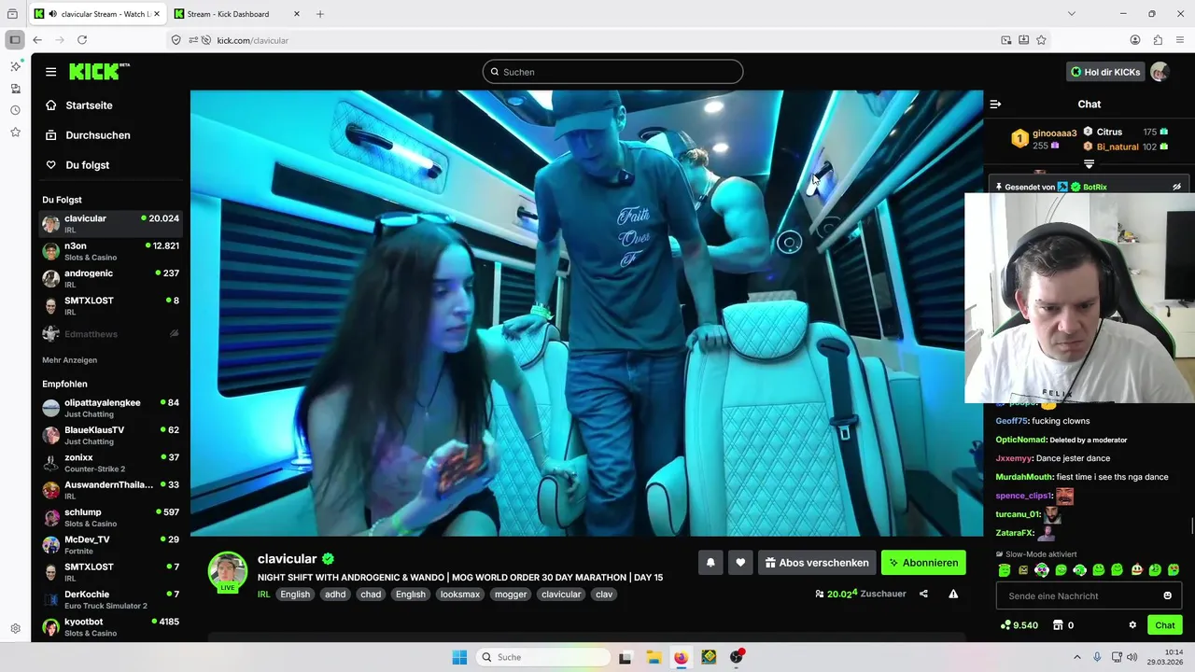
Task: Open the user profile avatar menu
Action: [x=1160, y=72]
